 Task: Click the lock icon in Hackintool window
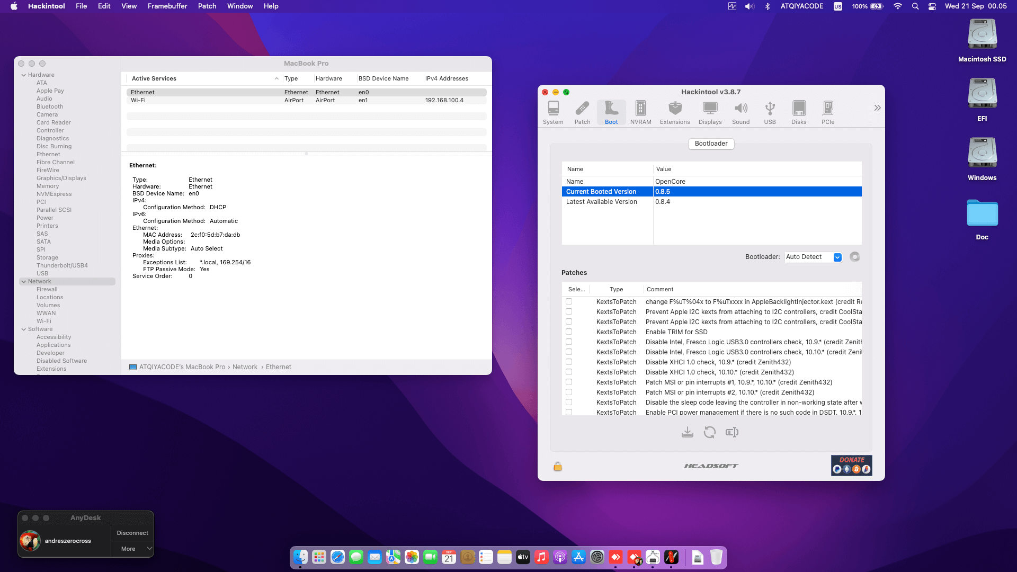557,466
